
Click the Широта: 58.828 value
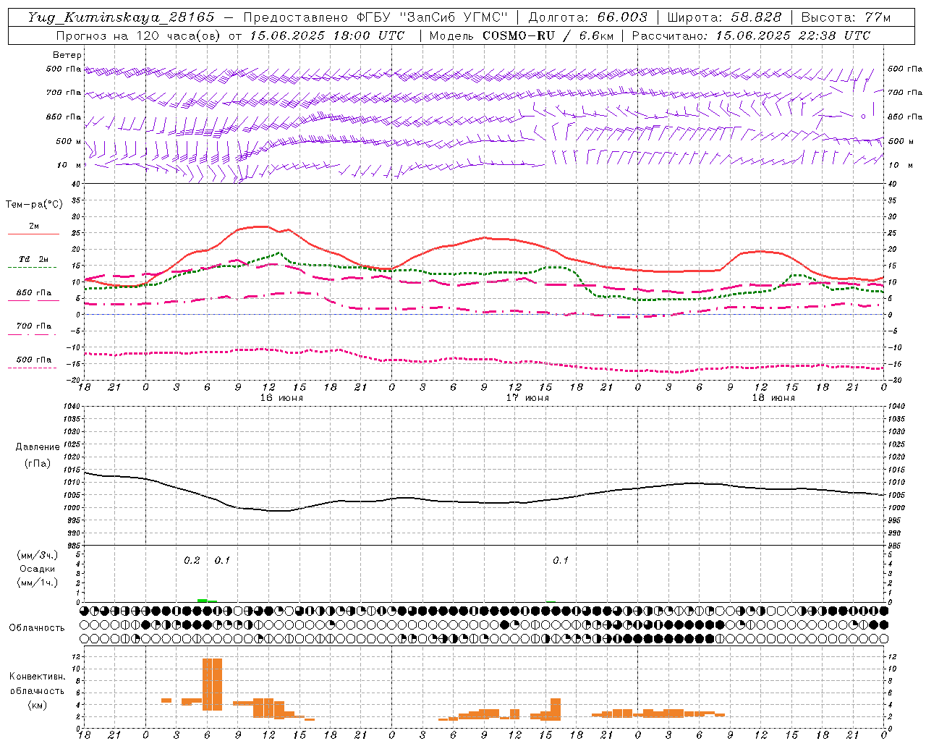(725, 17)
